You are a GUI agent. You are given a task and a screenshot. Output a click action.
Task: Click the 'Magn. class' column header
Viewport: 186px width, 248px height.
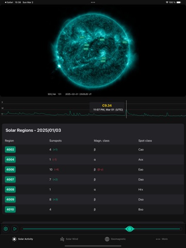point(102,141)
